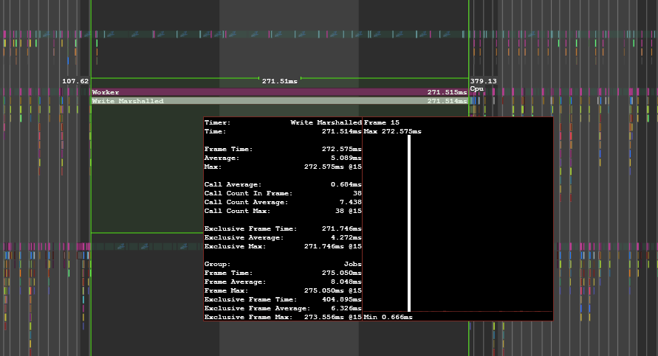Click the Frame Max 275.050ms @15 row
This screenshot has height=356, width=658.
point(283,290)
